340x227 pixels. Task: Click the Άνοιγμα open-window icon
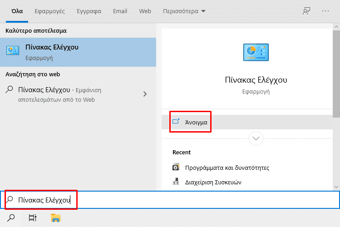176,121
